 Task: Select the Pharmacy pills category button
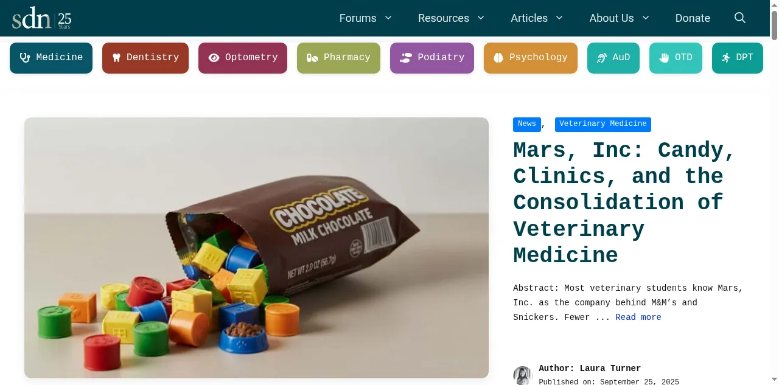[x=338, y=58]
